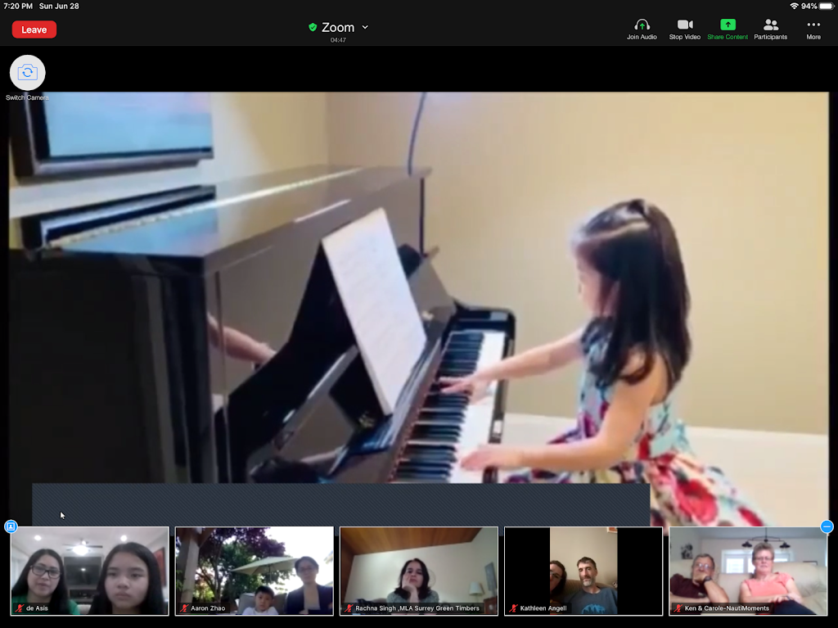Click blue pin icon on de Asis thumbnail
The width and height of the screenshot is (838, 628).
click(11, 527)
